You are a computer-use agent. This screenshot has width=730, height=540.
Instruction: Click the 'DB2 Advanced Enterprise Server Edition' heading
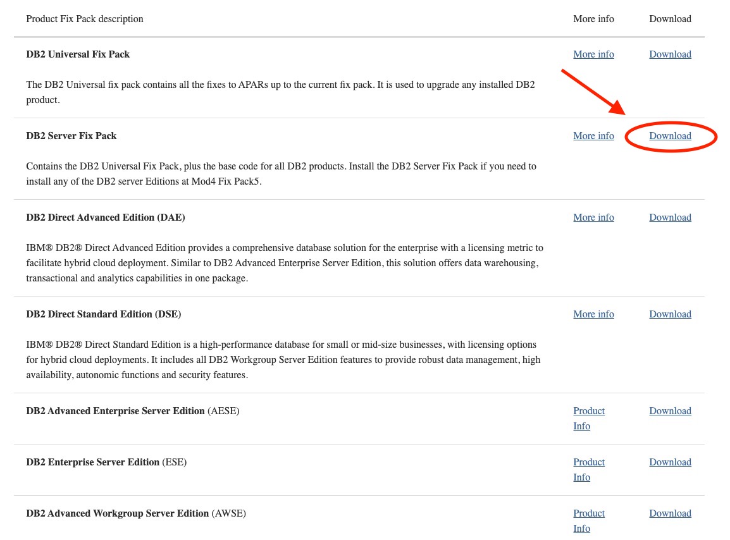pyautogui.click(x=116, y=411)
